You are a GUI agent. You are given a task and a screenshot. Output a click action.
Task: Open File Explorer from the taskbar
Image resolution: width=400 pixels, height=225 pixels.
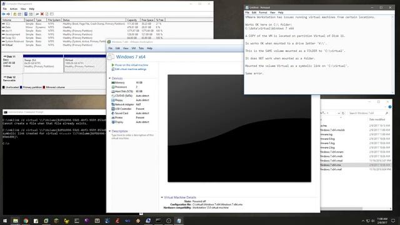[x=16, y=221]
